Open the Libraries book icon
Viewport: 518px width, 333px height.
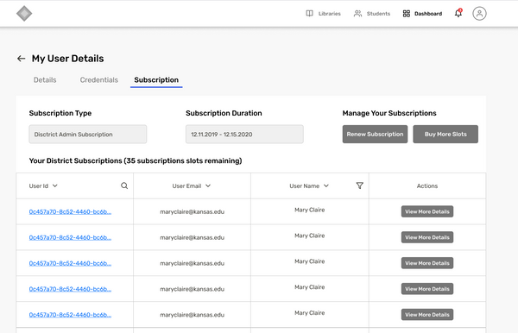pos(310,14)
